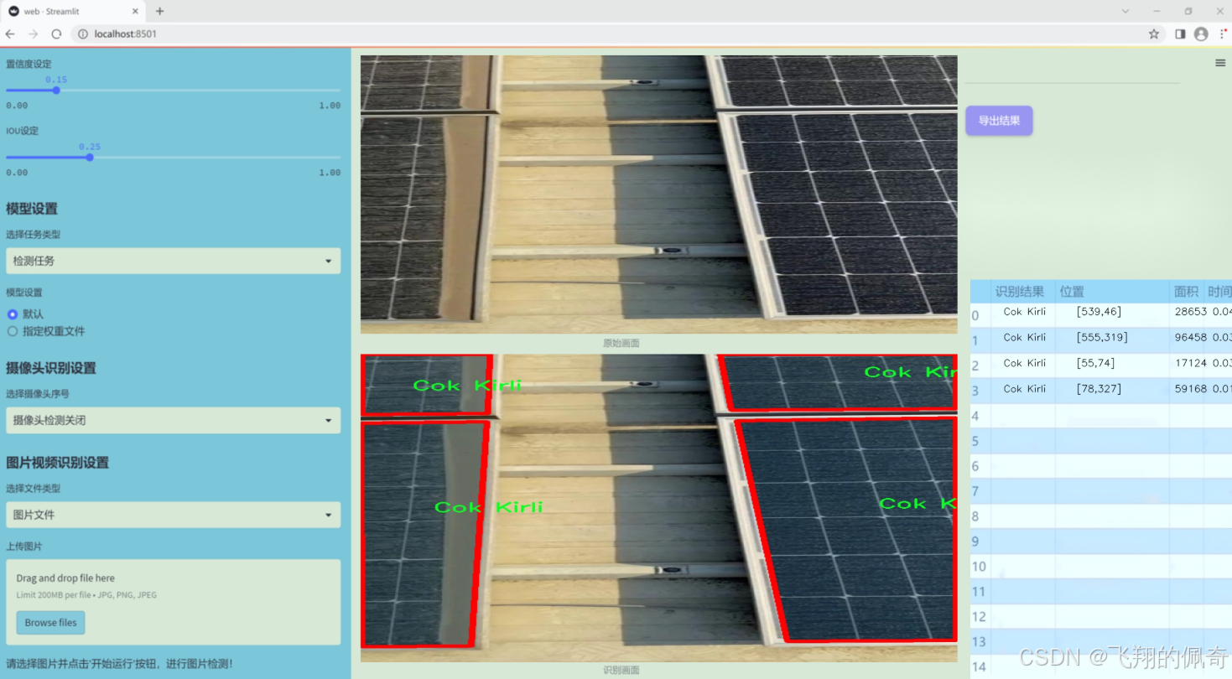
Task: Open the tab search chevron
Action: 1125,11
